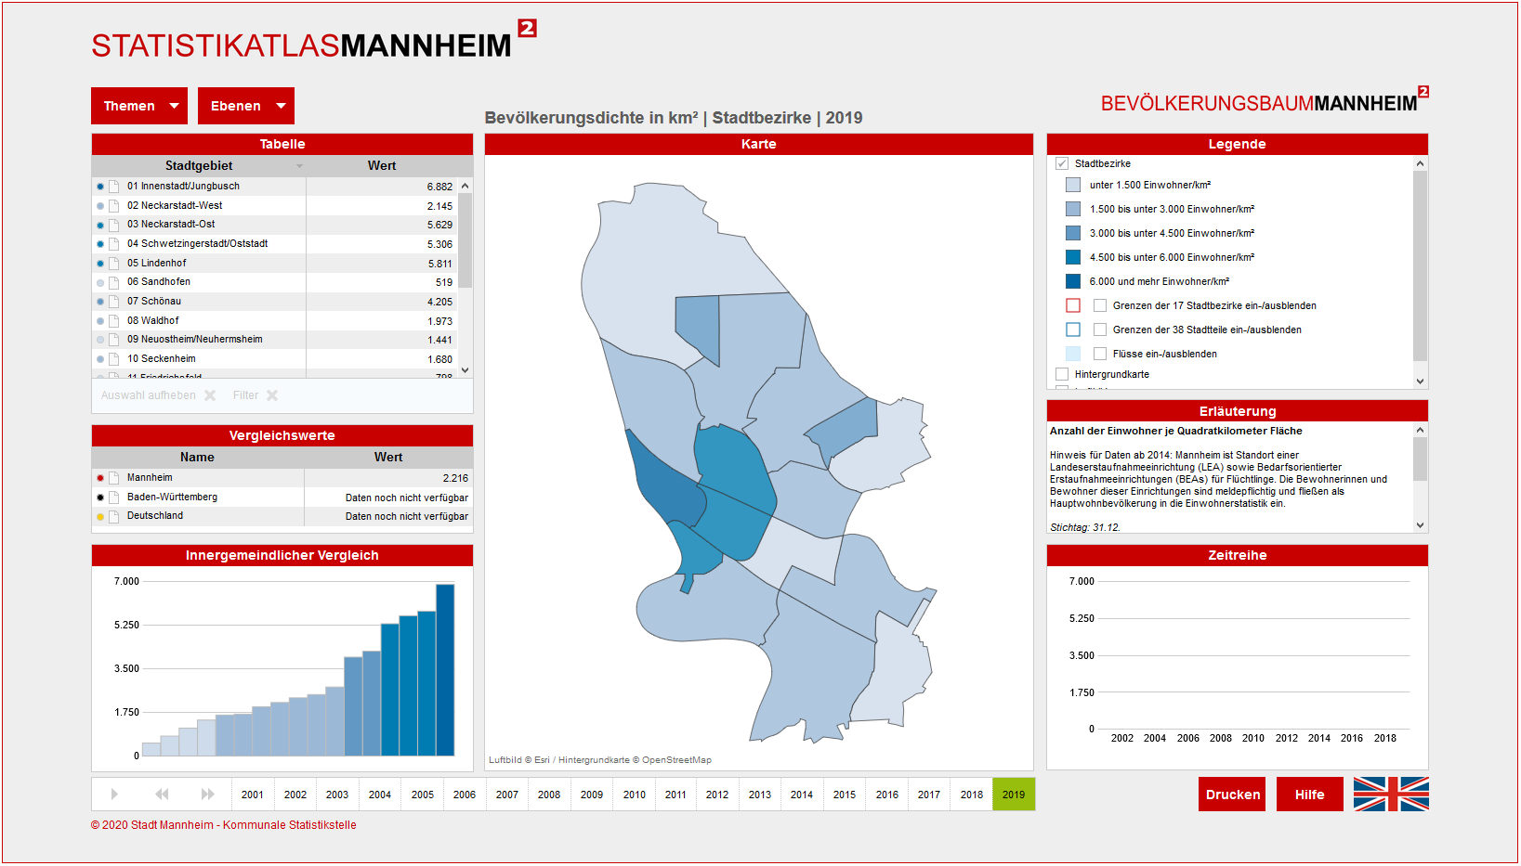Open the Themen dropdown menu

pos(139,106)
